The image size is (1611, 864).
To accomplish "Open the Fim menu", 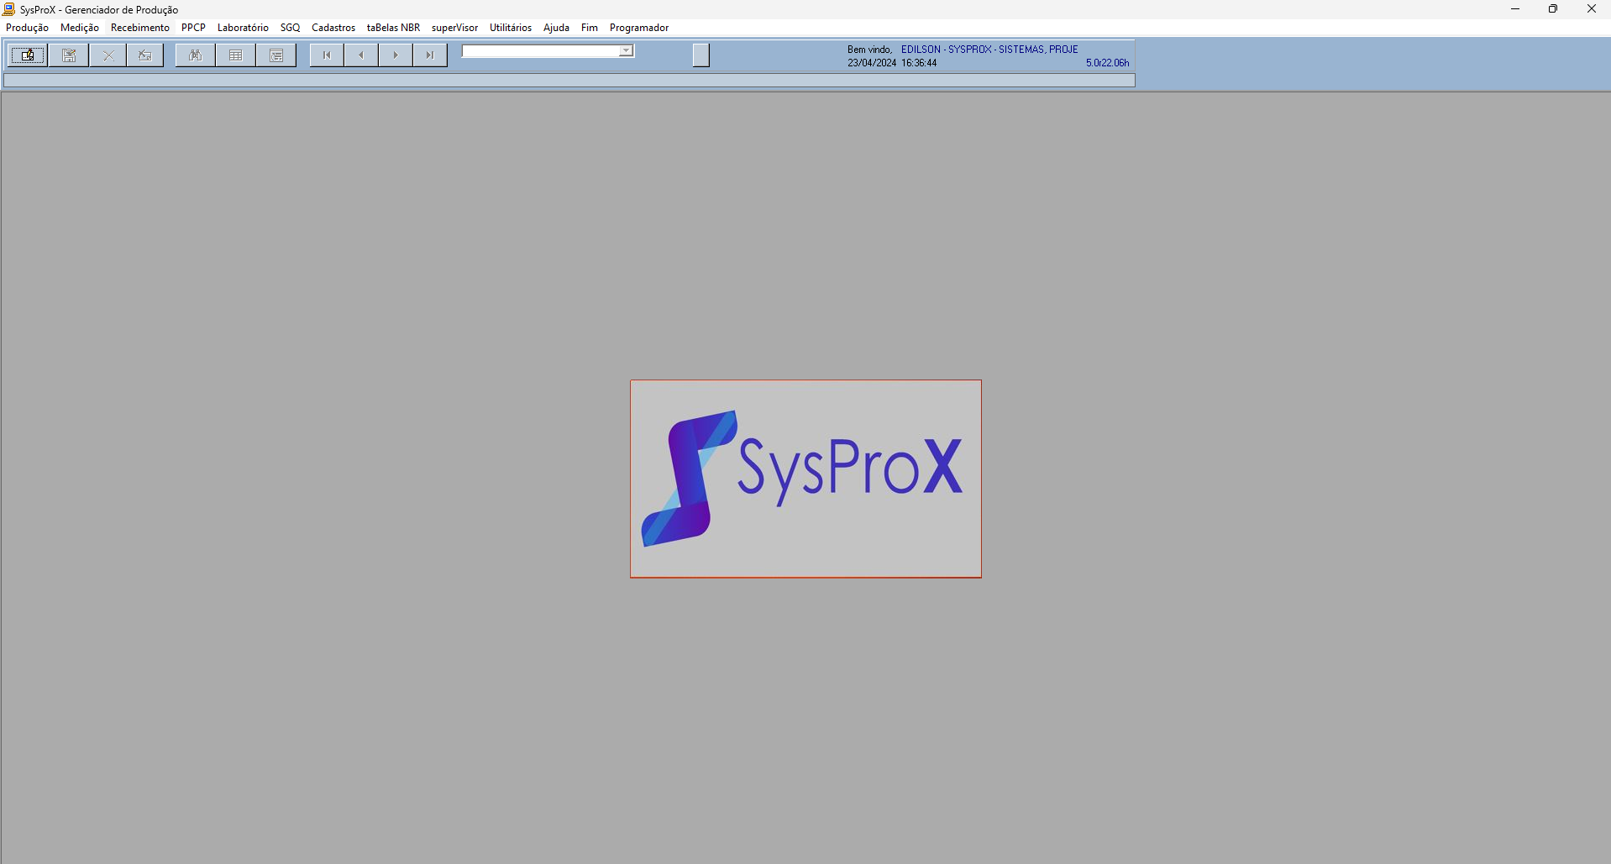I will coord(590,28).
